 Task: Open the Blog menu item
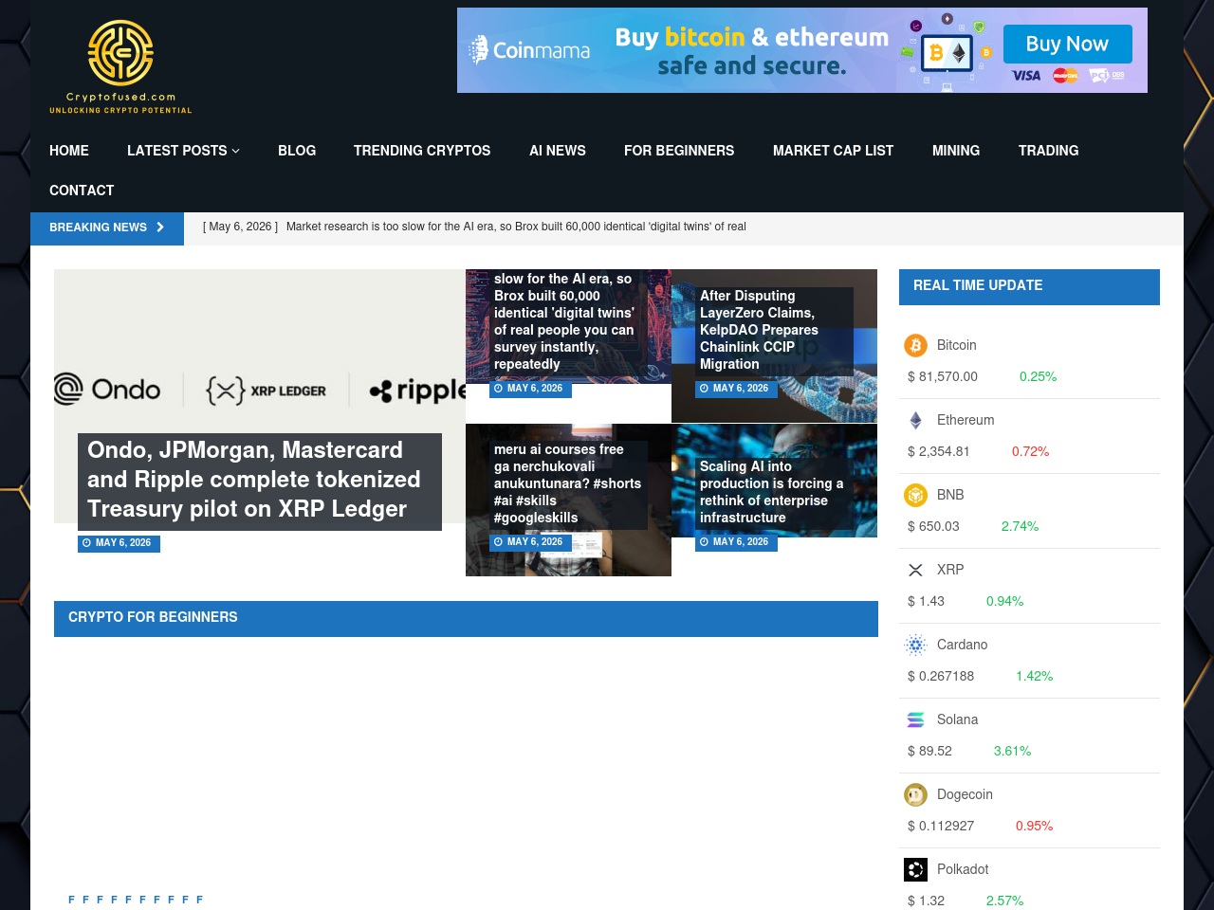[297, 151]
